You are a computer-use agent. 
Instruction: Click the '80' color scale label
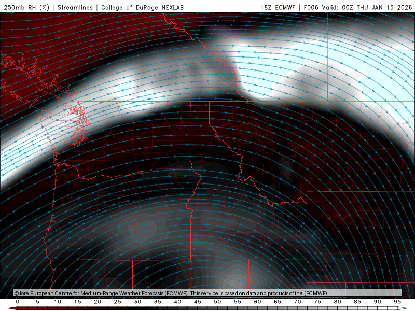[x=338, y=302]
